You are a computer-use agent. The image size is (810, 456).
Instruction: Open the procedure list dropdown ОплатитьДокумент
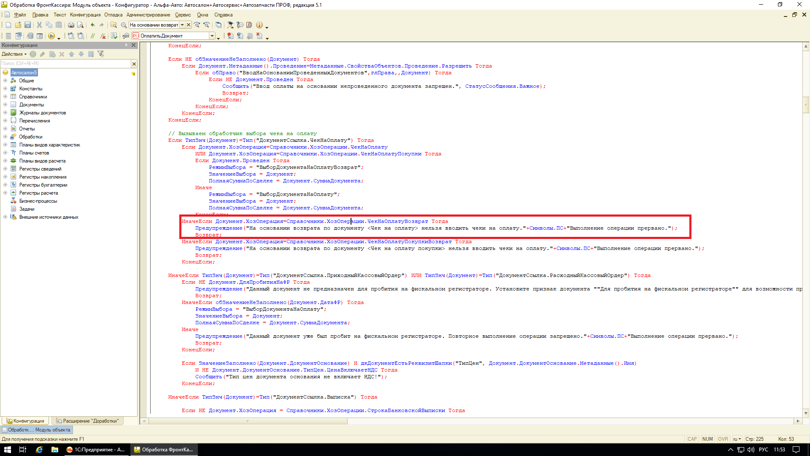click(x=212, y=36)
